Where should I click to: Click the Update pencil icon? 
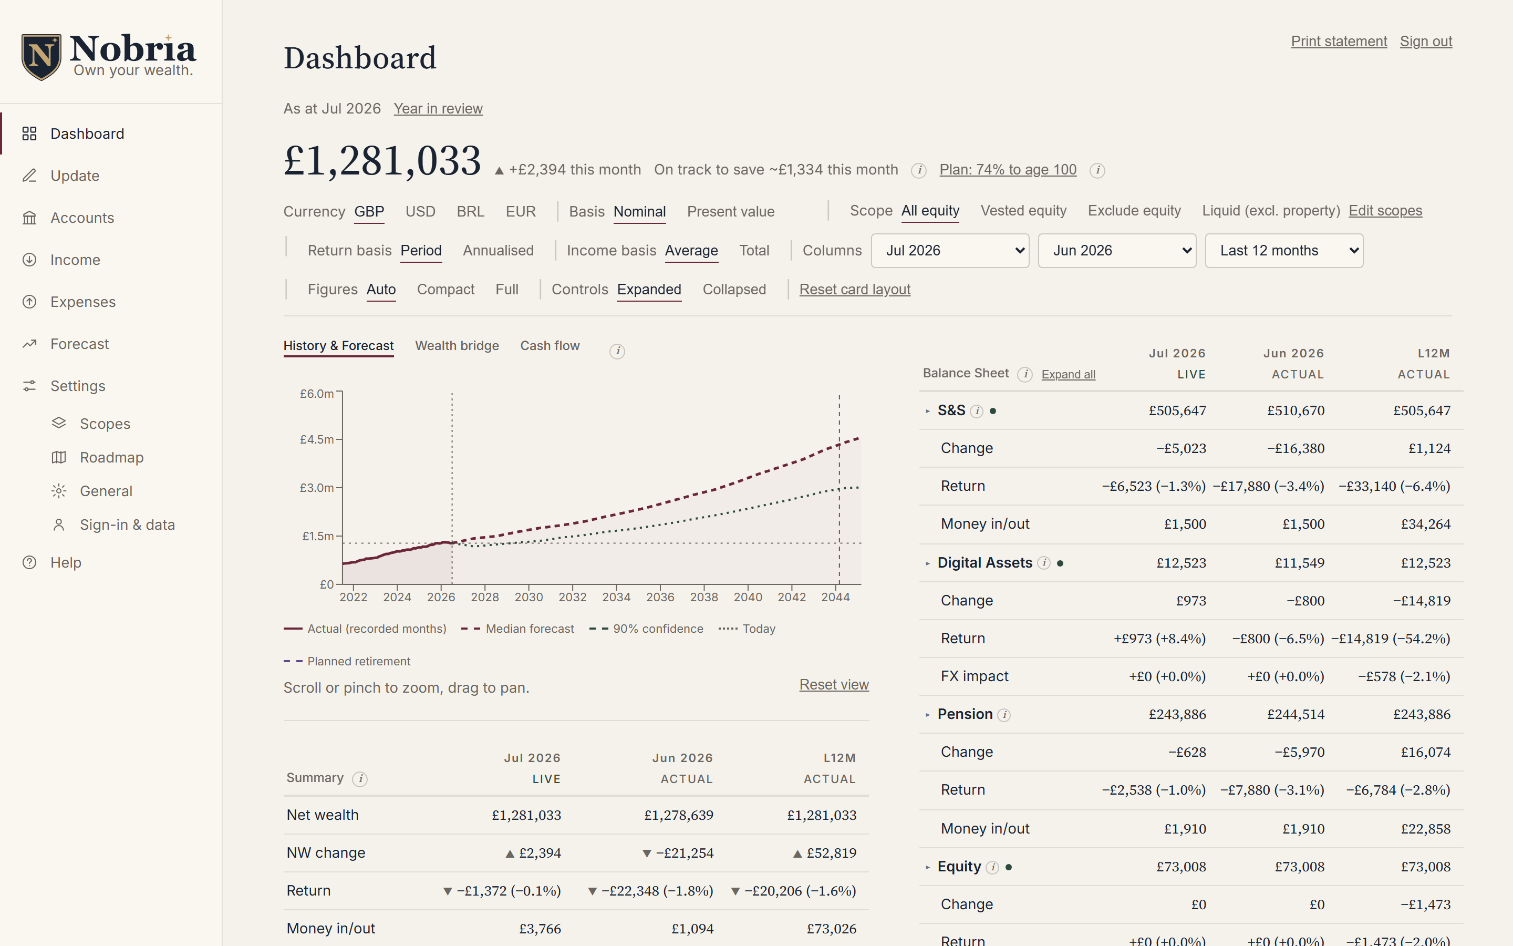29,175
